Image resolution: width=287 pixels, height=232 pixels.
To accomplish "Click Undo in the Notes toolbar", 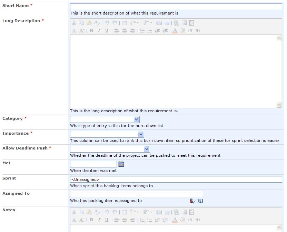I will 107,212.
